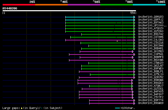Select the UniRef100_Q6ZLN7 label
The width and height of the screenshot is (168, 110).
click(151, 66)
